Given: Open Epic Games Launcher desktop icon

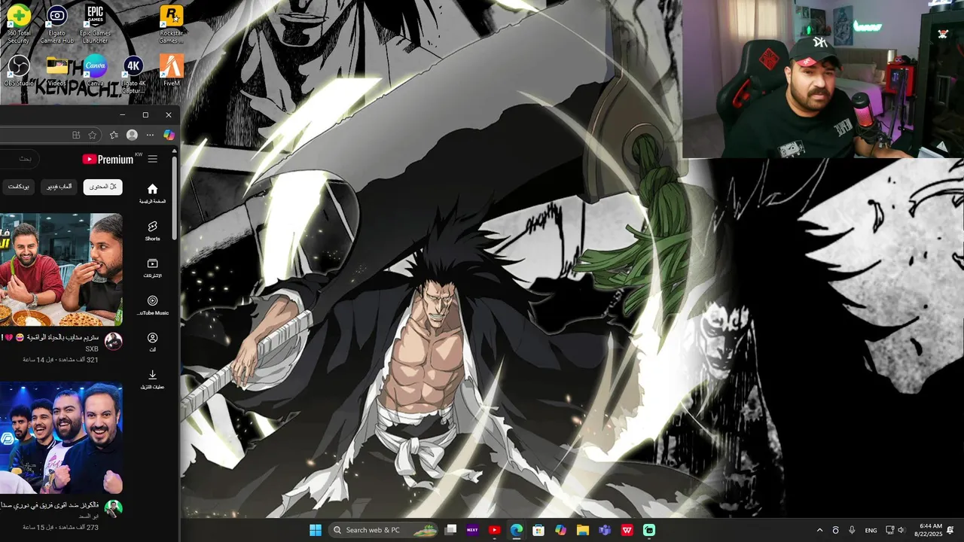Looking at the screenshot, I should [x=95, y=23].
